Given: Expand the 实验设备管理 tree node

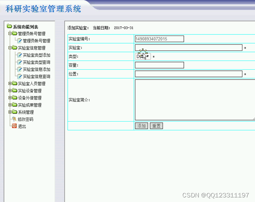Looking at the screenshot, I should pyautogui.click(x=10, y=91).
